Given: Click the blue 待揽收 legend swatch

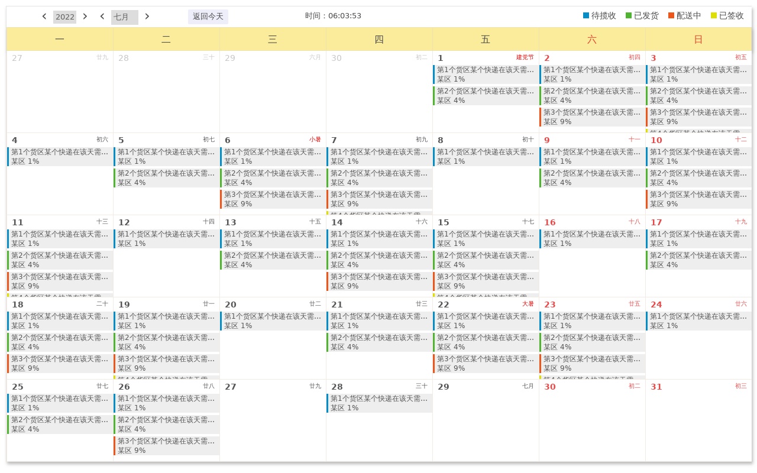Looking at the screenshot, I should click(586, 16).
